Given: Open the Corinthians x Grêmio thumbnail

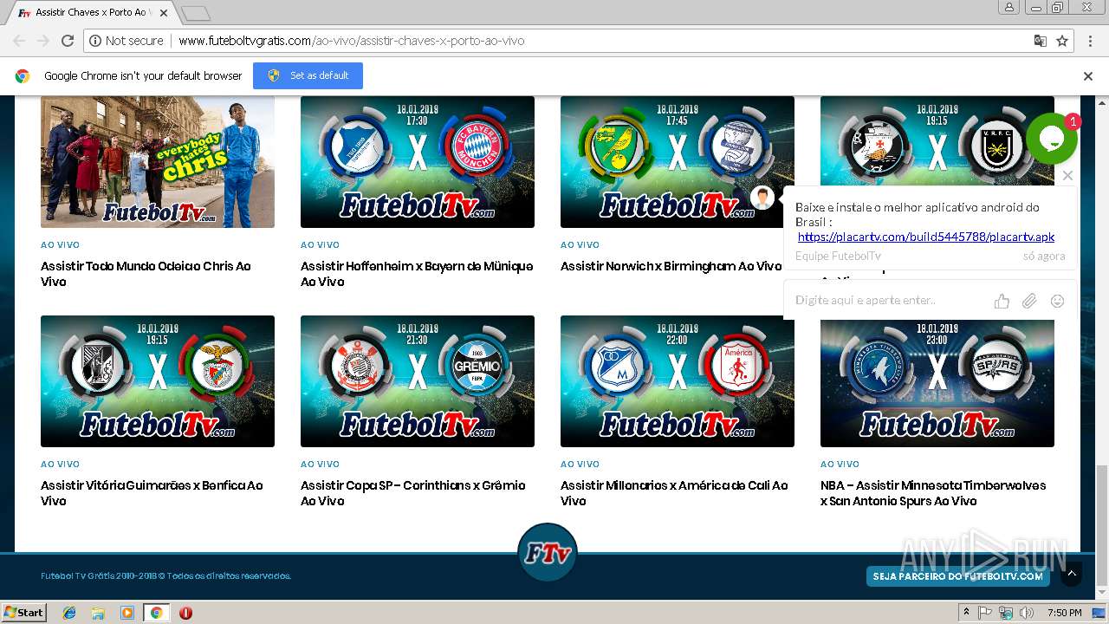Looking at the screenshot, I should (x=418, y=381).
